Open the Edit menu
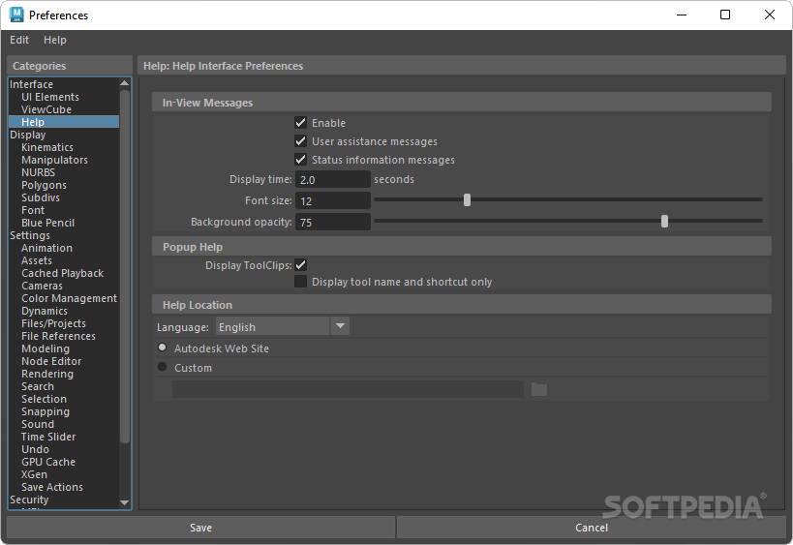Viewport: 793px width, 545px height. point(19,40)
